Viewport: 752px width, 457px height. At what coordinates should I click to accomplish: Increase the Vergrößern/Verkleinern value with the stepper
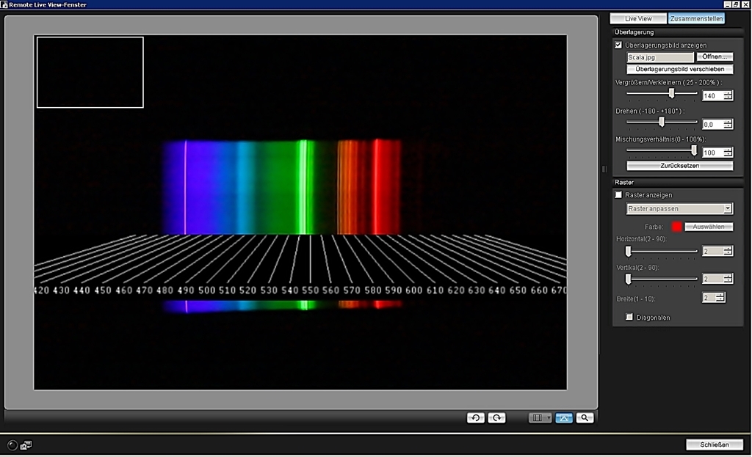coord(728,93)
